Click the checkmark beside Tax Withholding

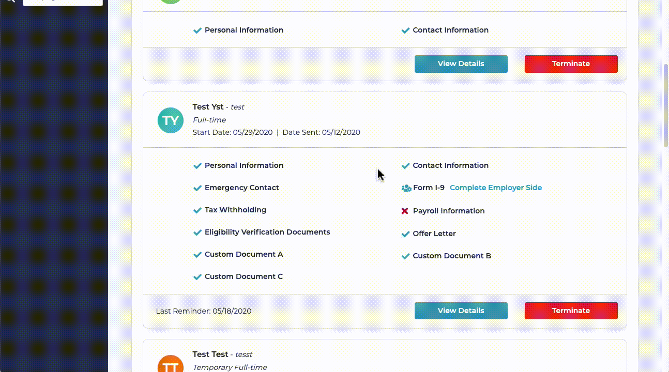(197, 210)
